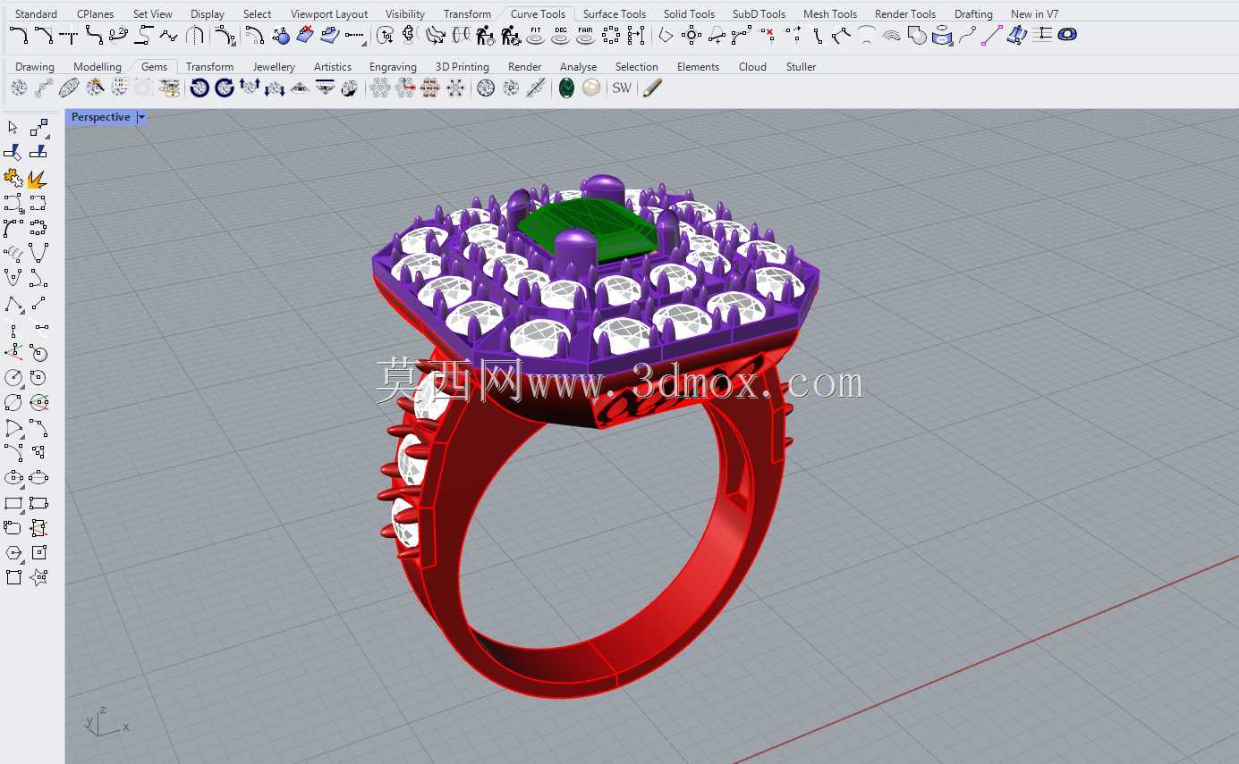Open the CPlanes toolbar tab

coord(95,14)
